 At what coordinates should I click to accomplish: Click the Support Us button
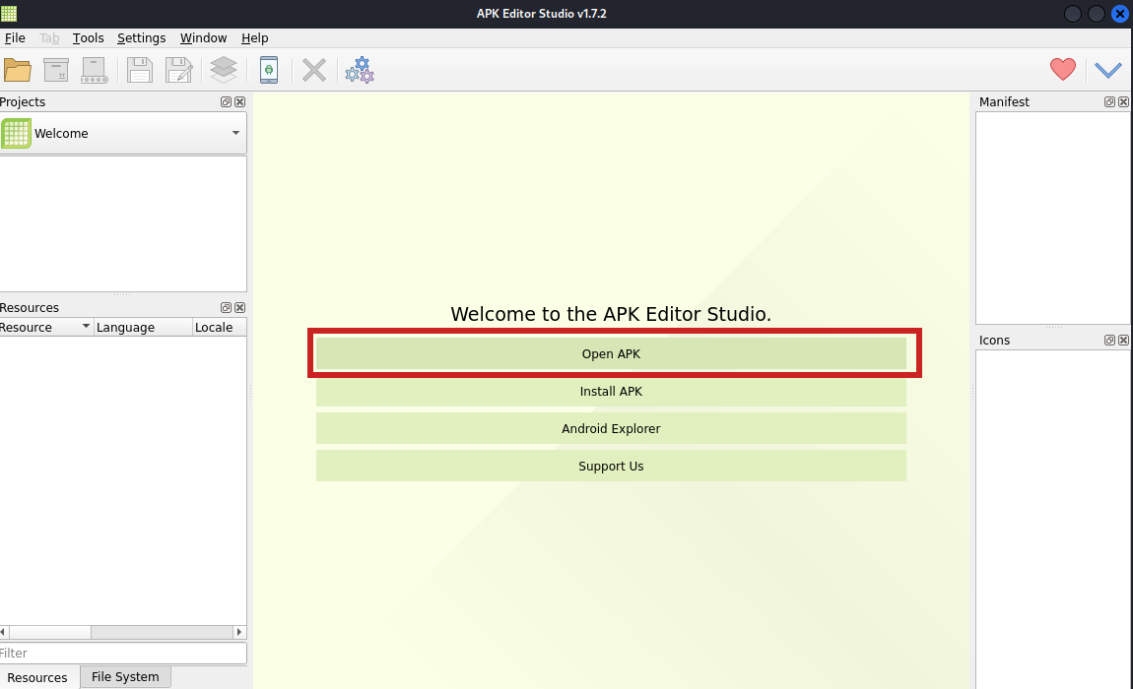(611, 467)
